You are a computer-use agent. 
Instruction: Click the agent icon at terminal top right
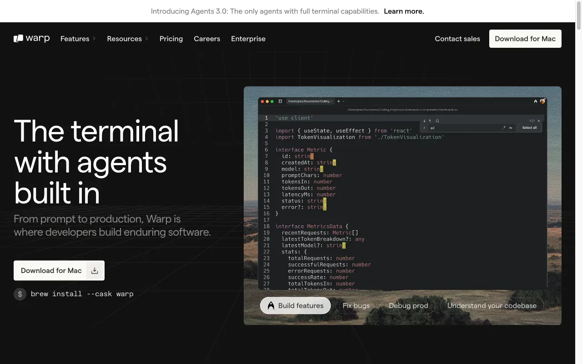[536, 101]
